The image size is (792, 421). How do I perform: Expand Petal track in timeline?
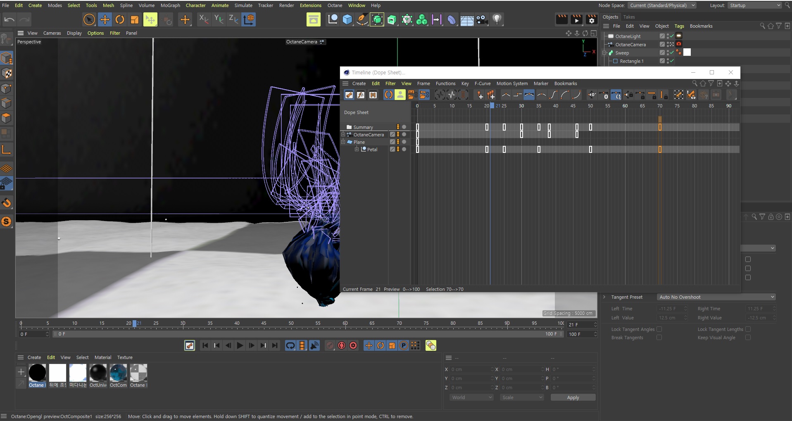tap(357, 149)
